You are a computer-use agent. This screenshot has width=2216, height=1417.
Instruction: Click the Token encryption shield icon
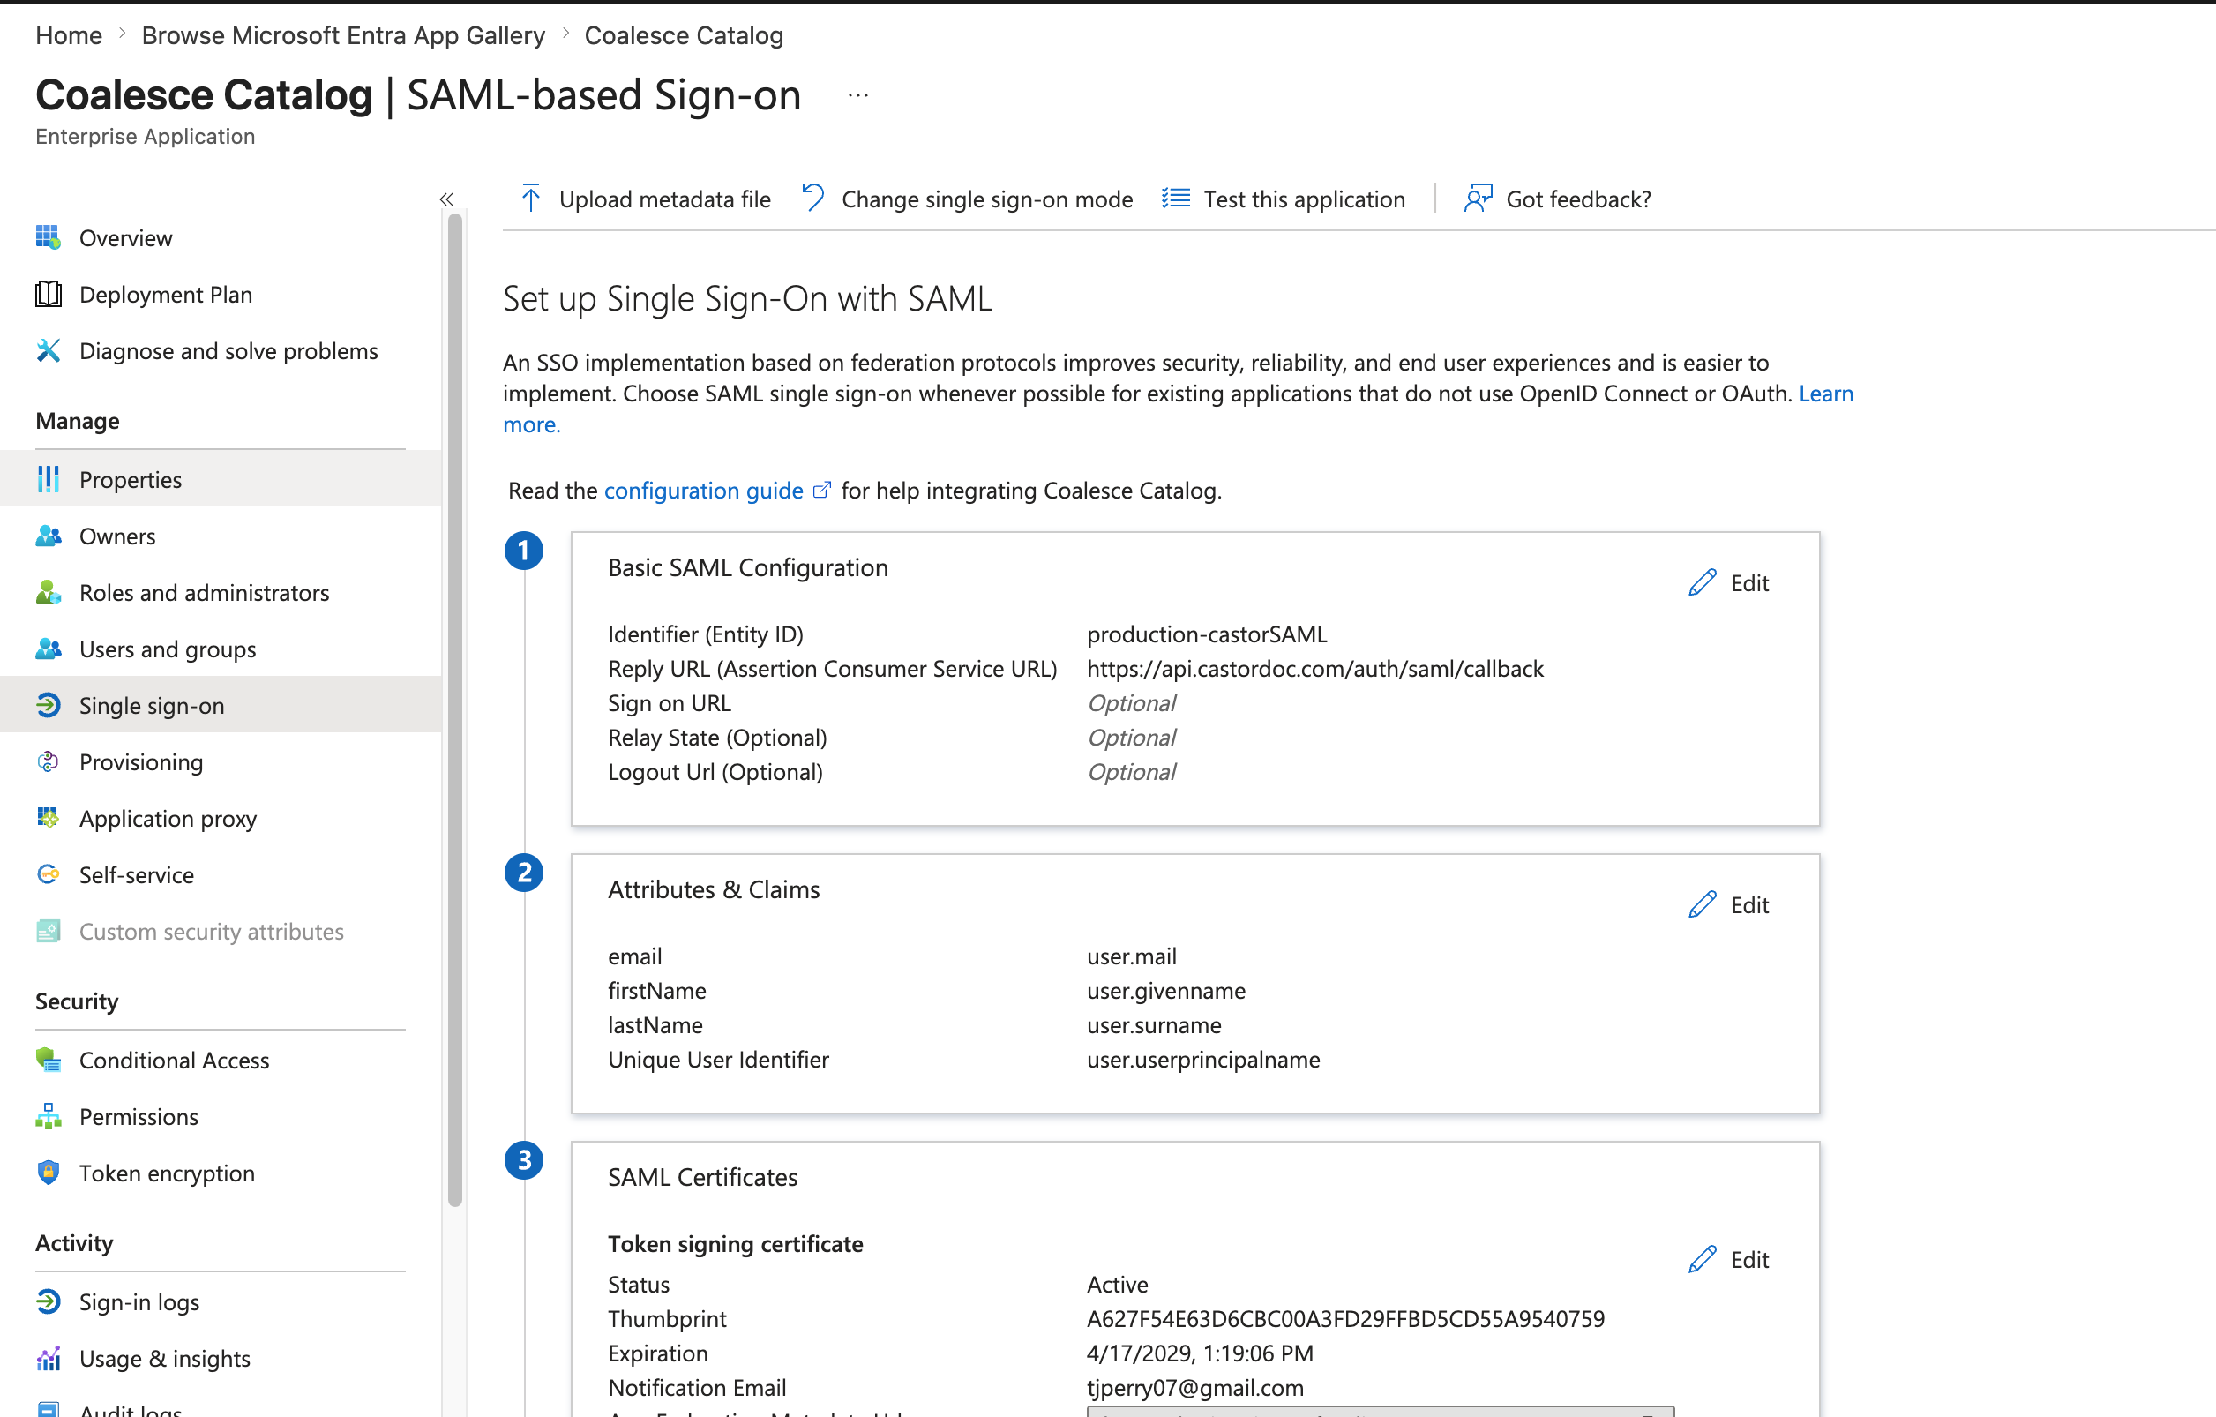pyautogui.click(x=48, y=1173)
